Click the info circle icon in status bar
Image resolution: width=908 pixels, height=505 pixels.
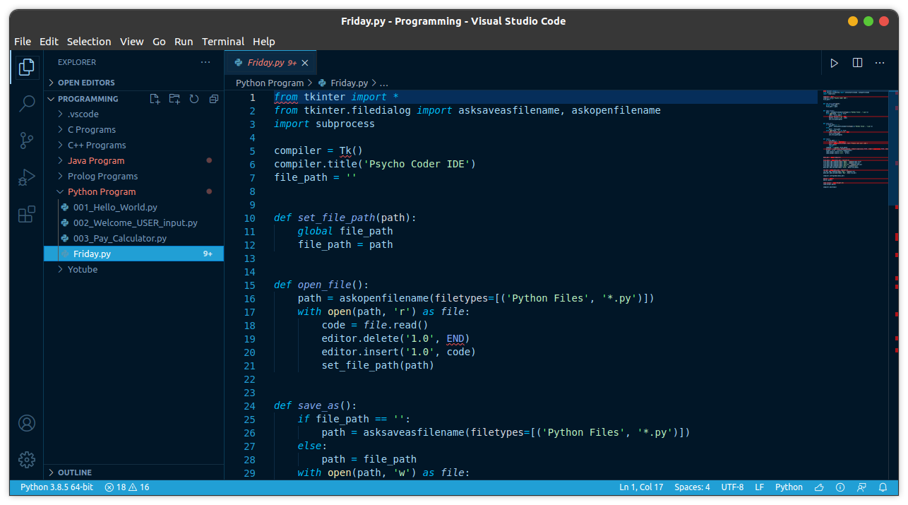840,487
